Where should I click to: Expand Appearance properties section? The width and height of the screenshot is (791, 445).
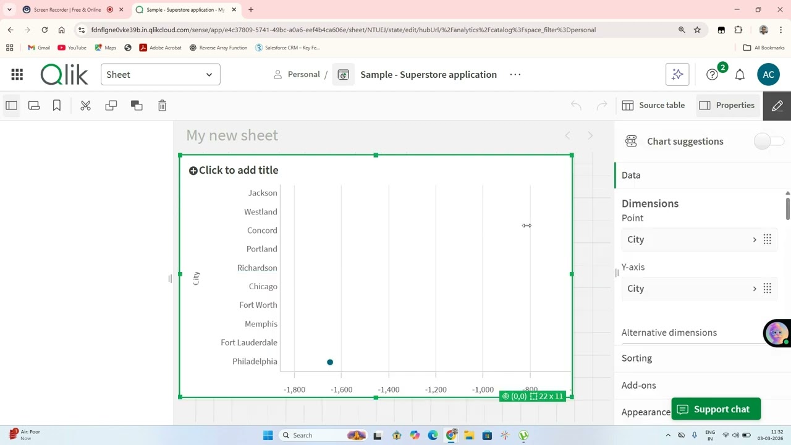pyautogui.click(x=646, y=412)
